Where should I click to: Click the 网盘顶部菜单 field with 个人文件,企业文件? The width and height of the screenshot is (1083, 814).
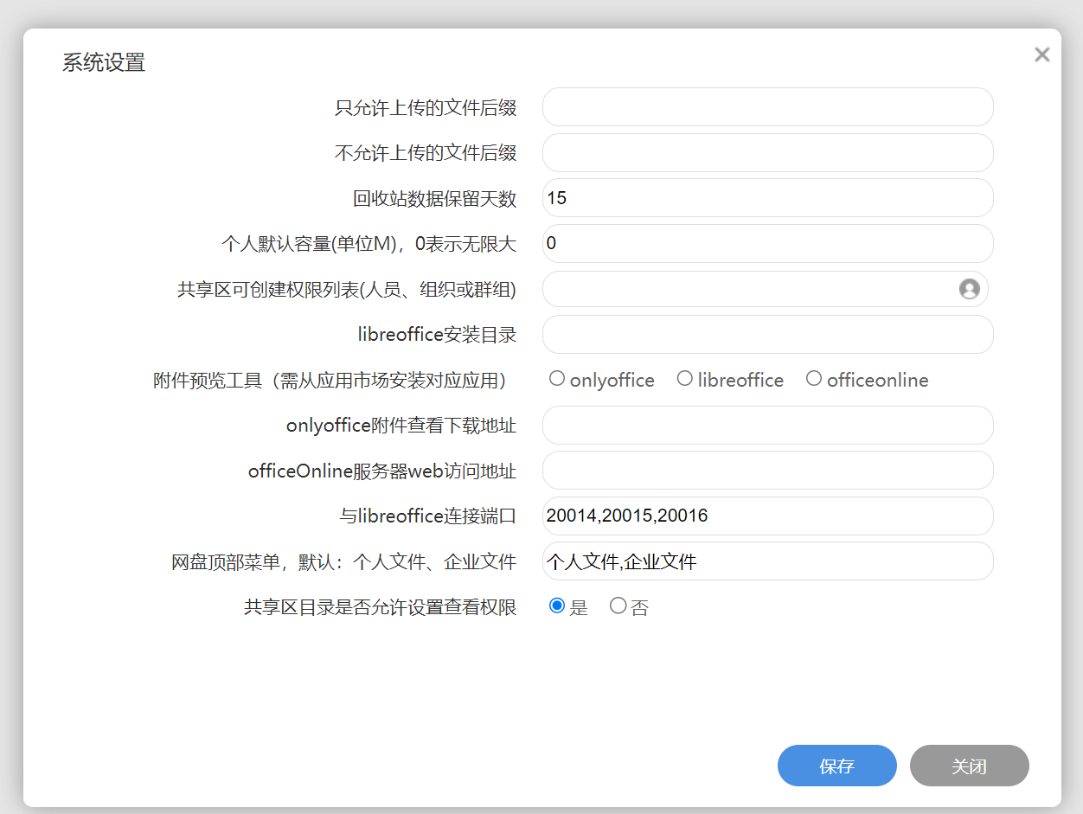767,561
